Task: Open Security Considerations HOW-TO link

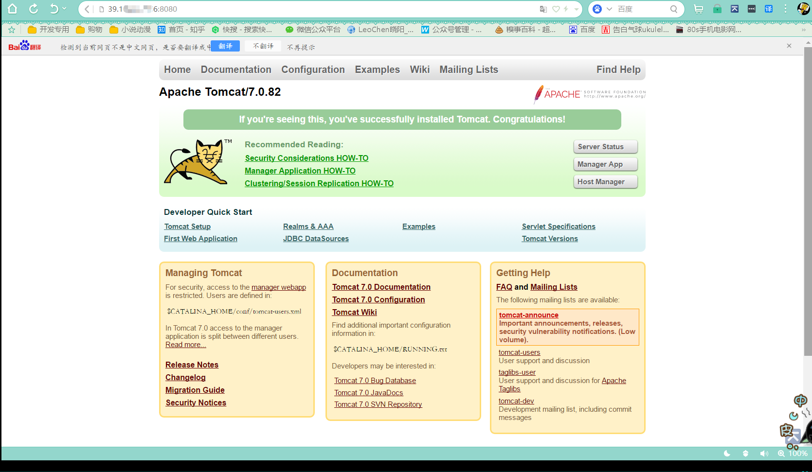Action: [x=307, y=158]
